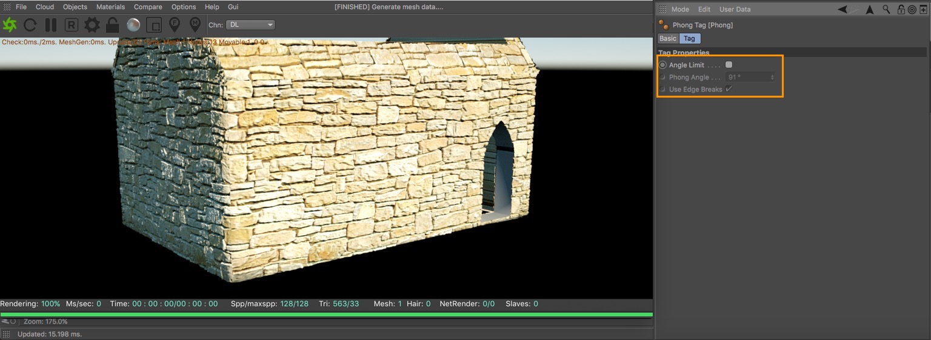The height and width of the screenshot is (340, 931).
Task: Select the focus picker F pin icon
Action: 175,25
